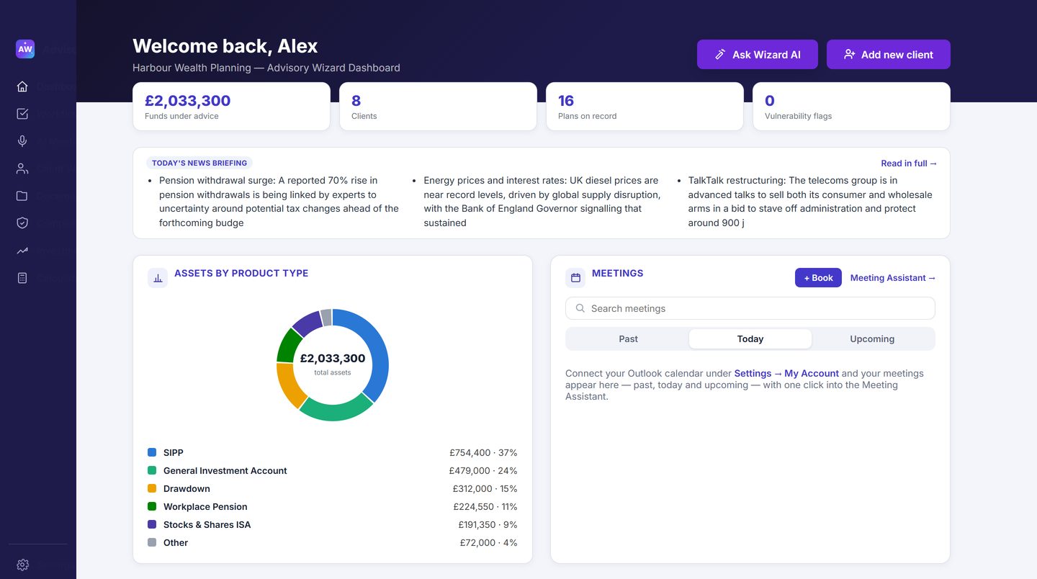This screenshot has width=1037, height=579.
Task: Open the Settings gear icon
Action: 22,565
